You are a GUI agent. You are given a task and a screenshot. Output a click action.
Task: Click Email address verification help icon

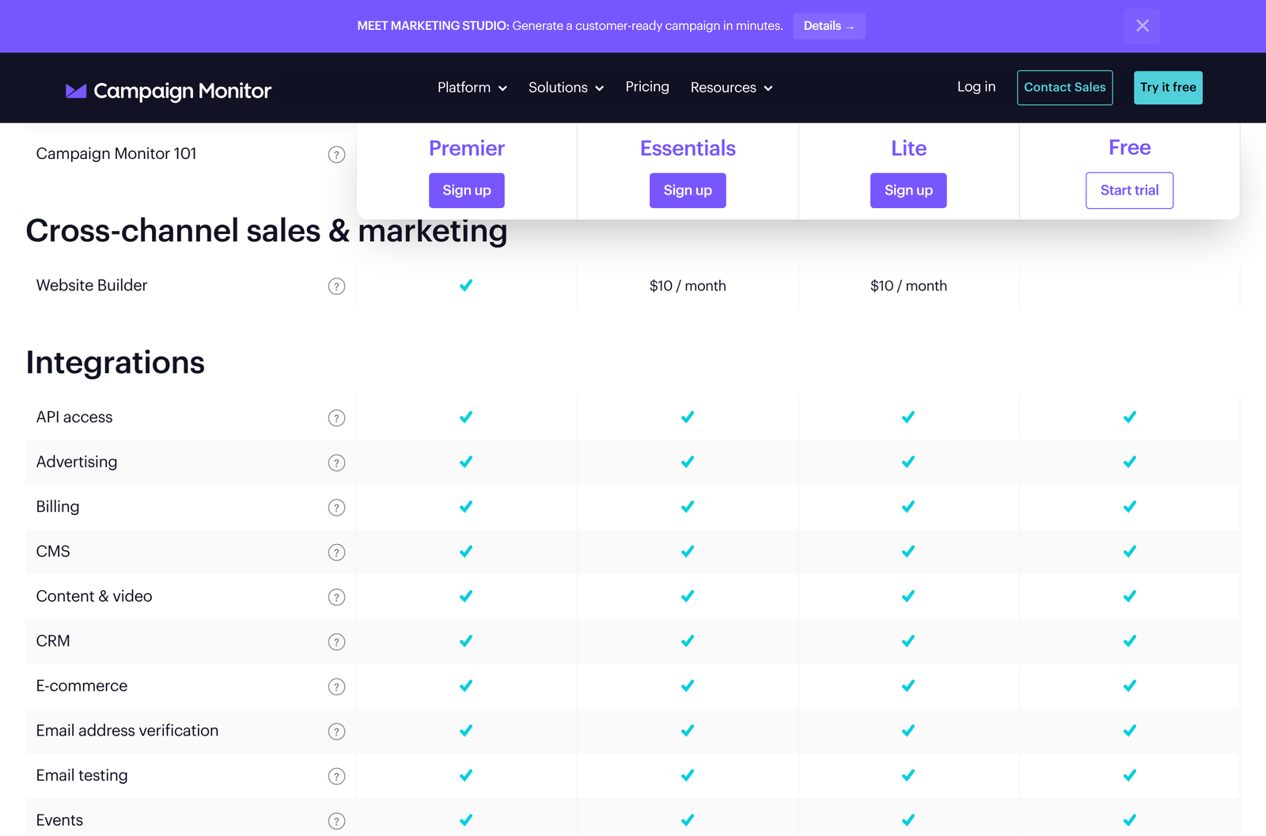pos(336,732)
